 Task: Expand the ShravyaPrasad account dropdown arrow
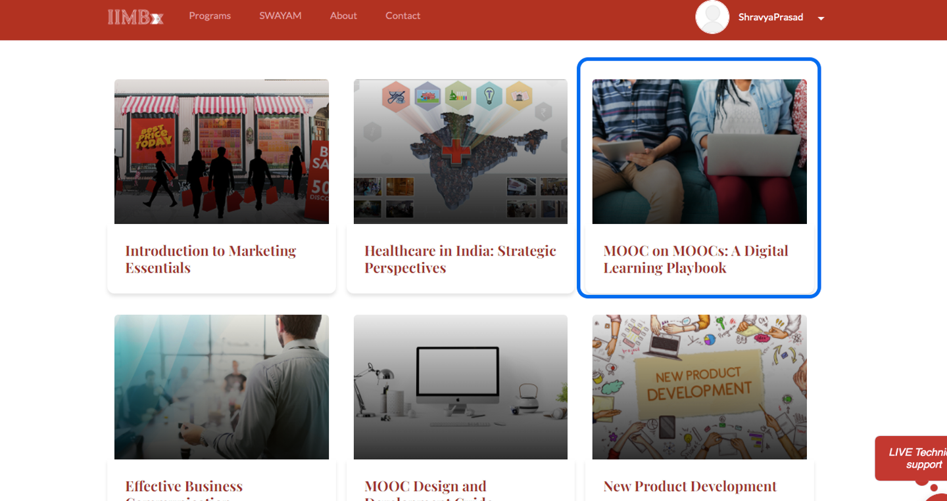[x=821, y=18]
